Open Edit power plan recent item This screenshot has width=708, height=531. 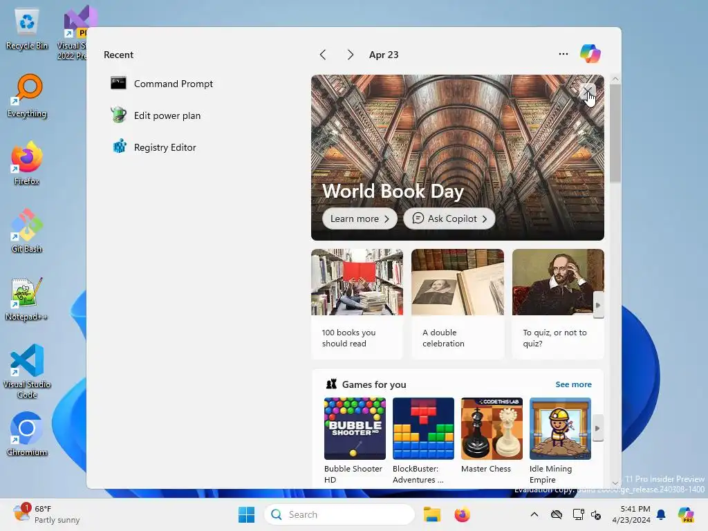(156, 115)
